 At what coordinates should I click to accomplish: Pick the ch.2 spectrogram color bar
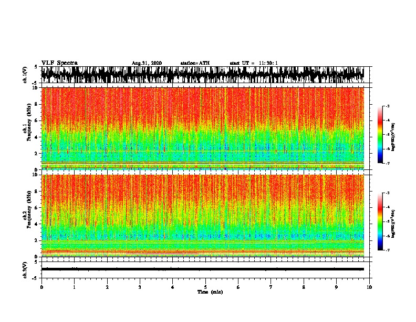380,222
